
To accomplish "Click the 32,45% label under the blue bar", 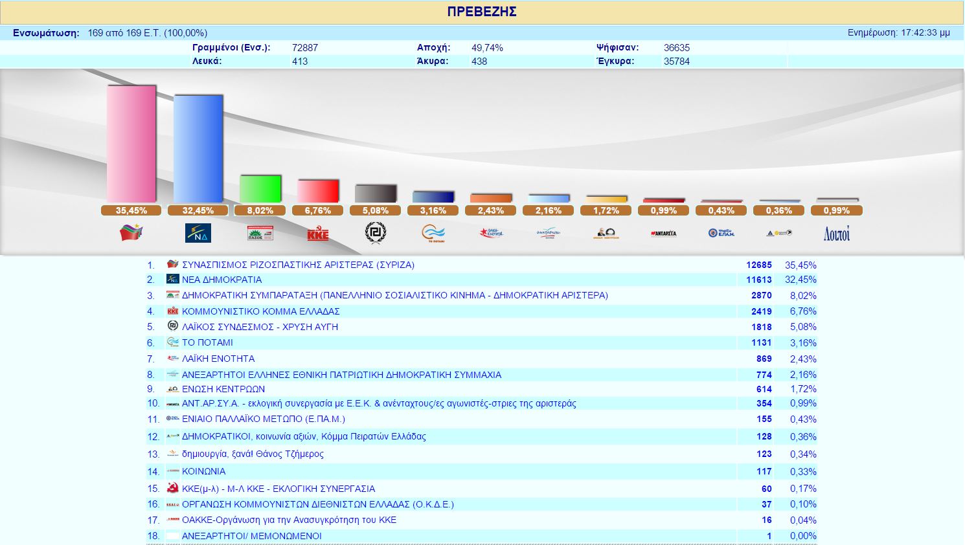I will click(x=198, y=210).
